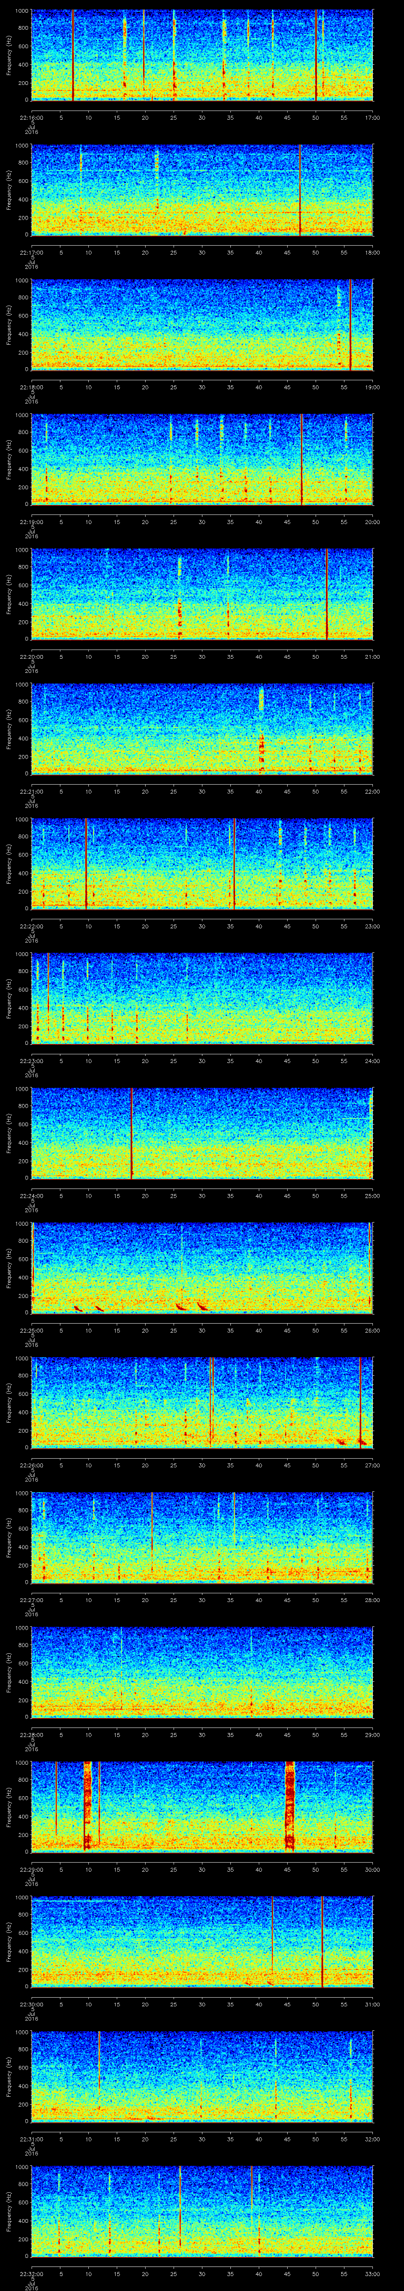Choose the spectrogram panel starting at 22:25:00
The width and height of the screenshot is (404, 2291).
[x=202, y=1268]
